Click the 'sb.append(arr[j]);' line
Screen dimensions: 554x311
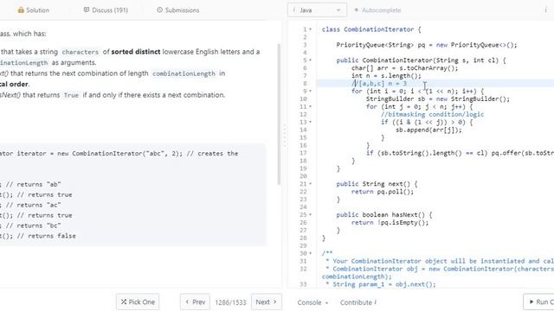click(x=429, y=130)
